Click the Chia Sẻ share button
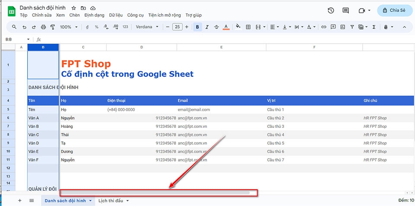The height and width of the screenshot is (206, 415). point(395,10)
